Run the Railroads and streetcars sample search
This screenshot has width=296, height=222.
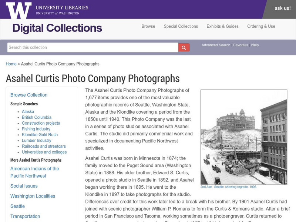(x=44, y=146)
